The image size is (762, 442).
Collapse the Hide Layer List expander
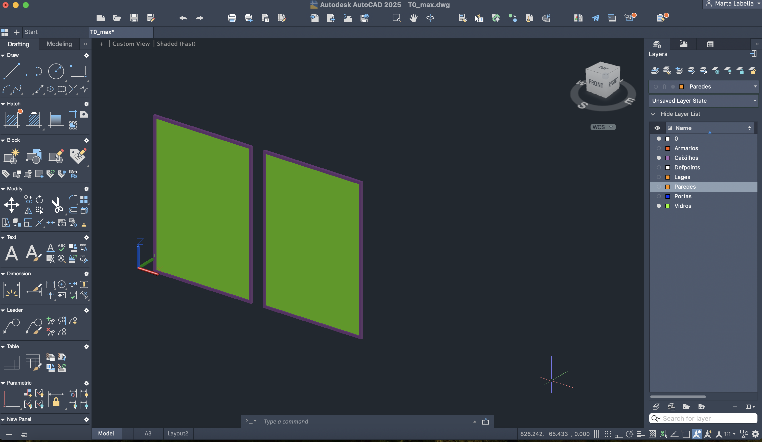coord(653,114)
